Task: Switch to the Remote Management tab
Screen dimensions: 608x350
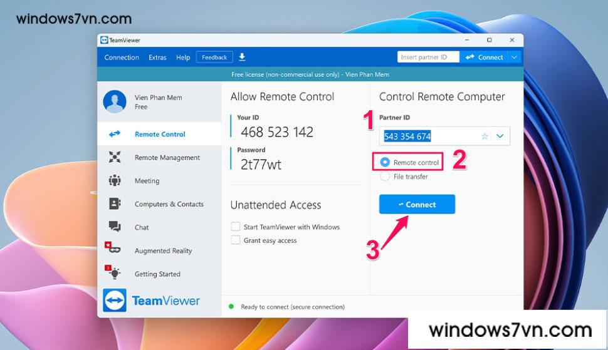Action: tap(159, 157)
